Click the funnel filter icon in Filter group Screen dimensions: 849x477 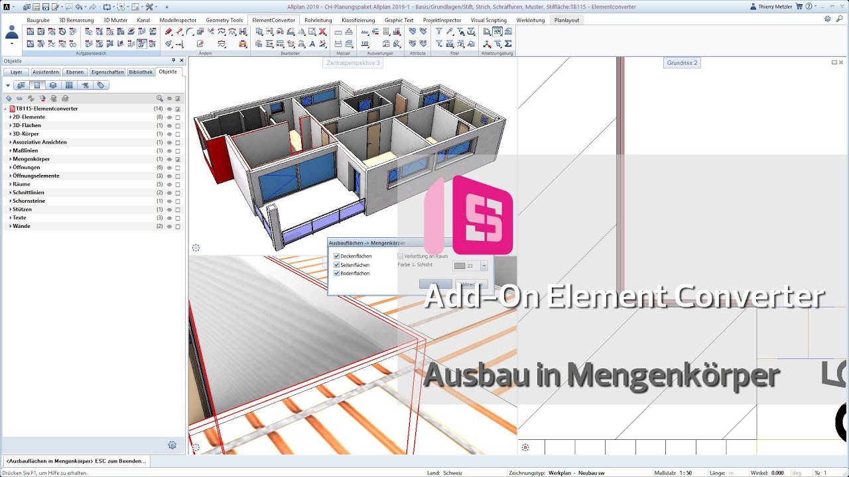(x=439, y=31)
